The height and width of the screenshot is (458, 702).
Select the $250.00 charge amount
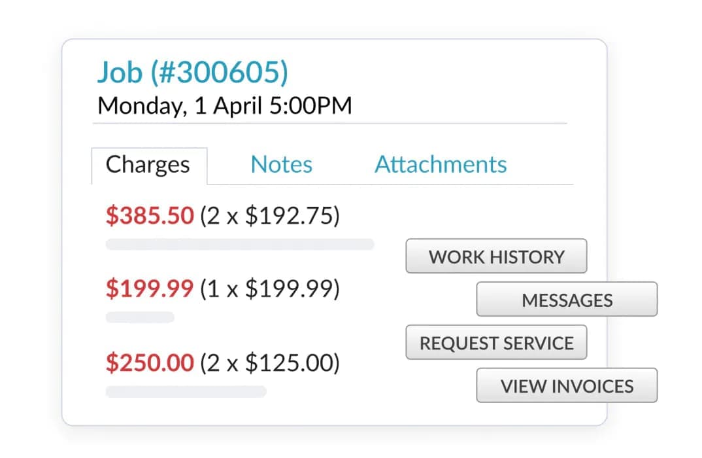[150, 362]
